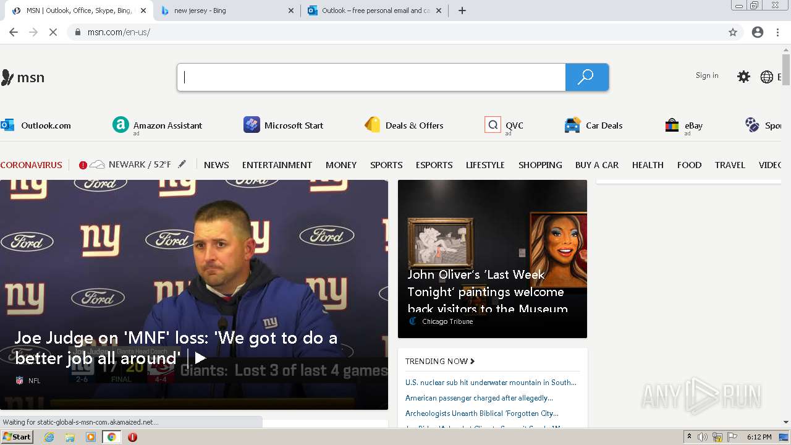The height and width of the screenshot is (445, 791).
Task: Open Joe Judge MNF loss headline
Action: pyautogui.click(x=176, y=348)
